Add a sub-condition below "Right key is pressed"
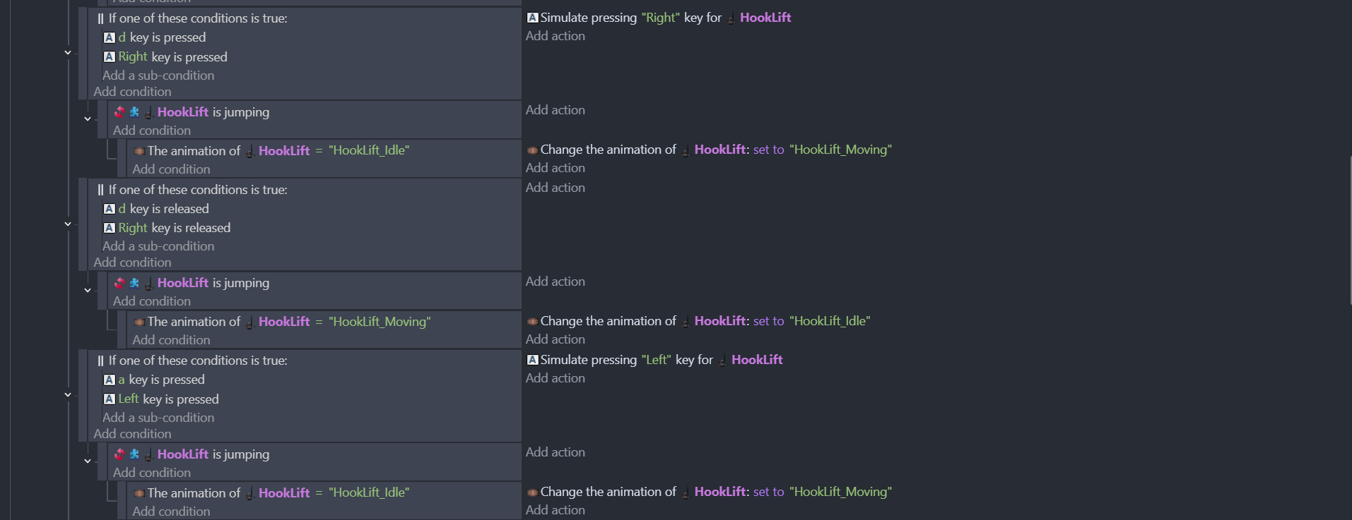This screenshot has height=520, width=1352. 158,75
